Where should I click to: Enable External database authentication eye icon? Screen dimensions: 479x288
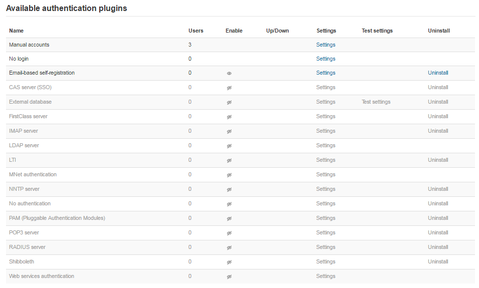(x=229, y=102)
